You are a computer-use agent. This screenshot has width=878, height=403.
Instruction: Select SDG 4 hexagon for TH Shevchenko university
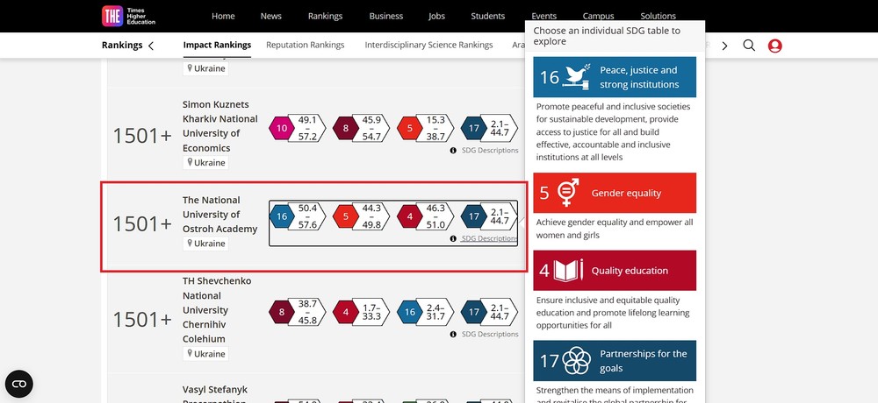345,312
